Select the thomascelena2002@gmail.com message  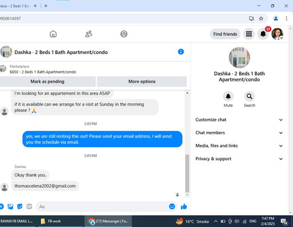[45, 186]
